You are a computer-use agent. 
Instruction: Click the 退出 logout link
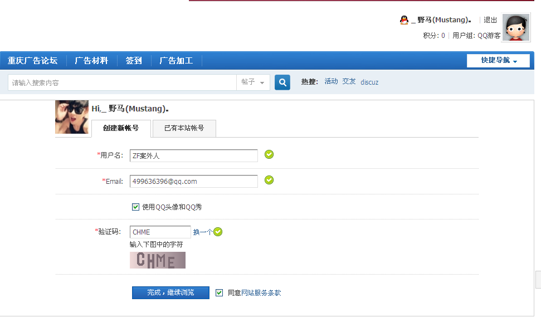[490, 20]
